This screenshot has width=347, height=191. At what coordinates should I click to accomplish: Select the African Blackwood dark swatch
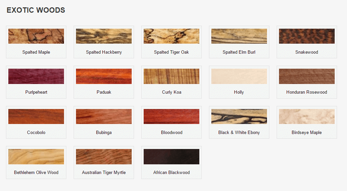pyautogui.click(x=172, y=157)
